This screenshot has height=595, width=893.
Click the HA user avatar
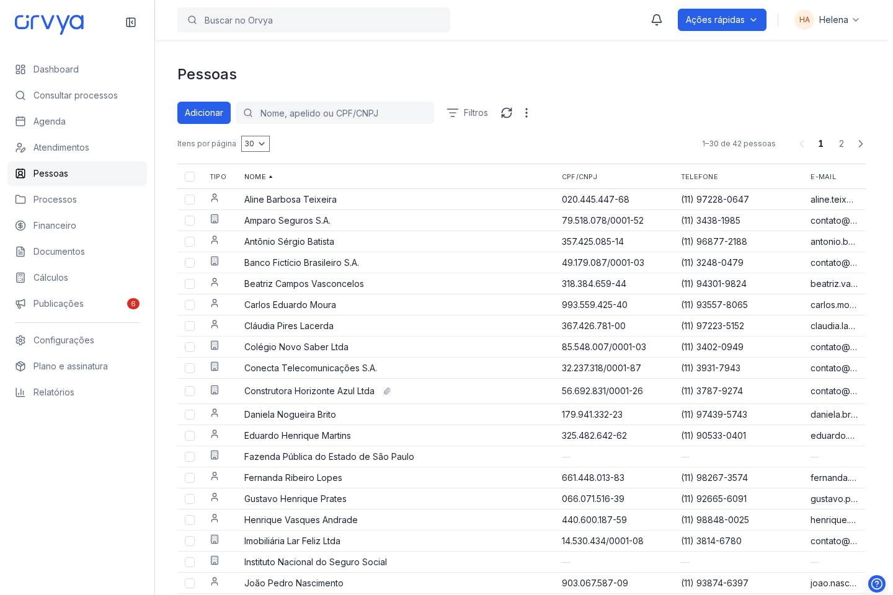[804, 20]
